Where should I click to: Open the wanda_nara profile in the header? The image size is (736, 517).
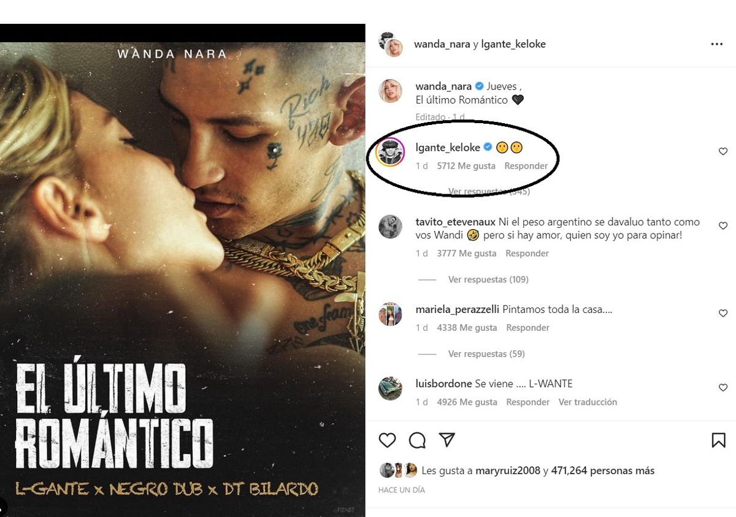coord(442,44)
